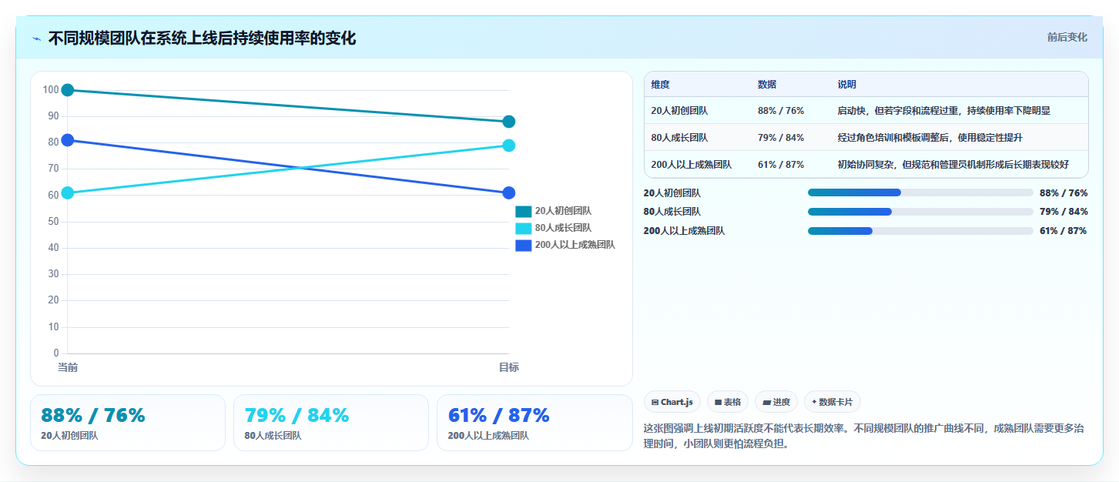Click the 80人成长团队 progress bar
Screen dimensions: 1119x482
(x=920, y=212)
